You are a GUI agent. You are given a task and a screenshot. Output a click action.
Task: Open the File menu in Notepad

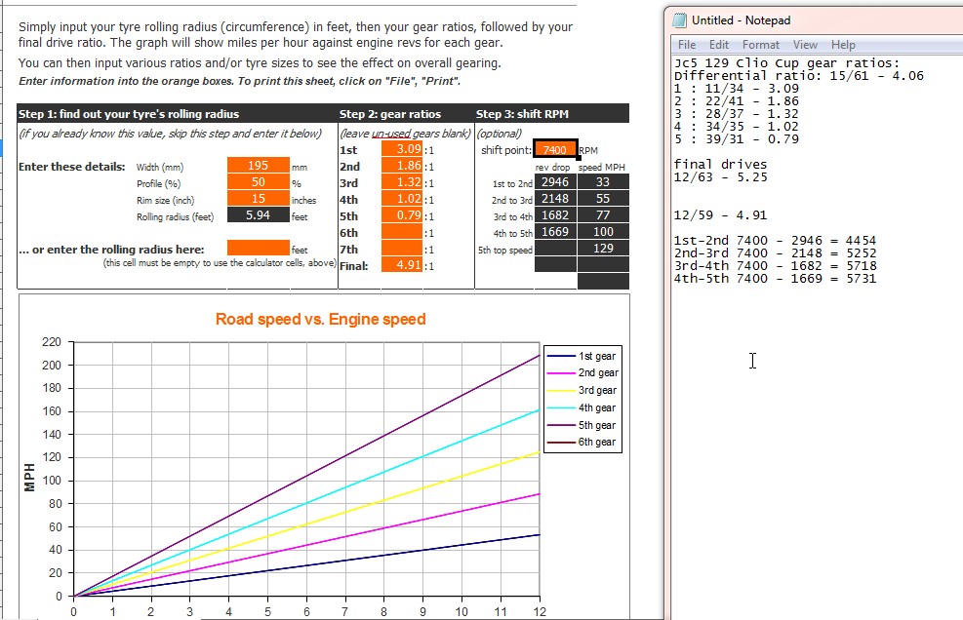687,45
